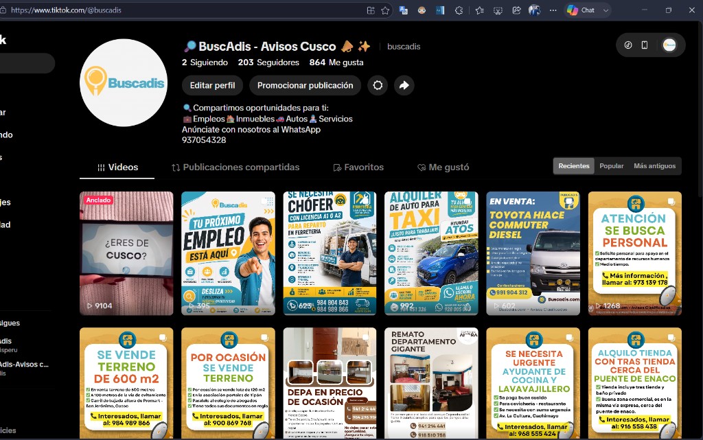Click the browser address bar URL
Viewport: 703px width, 440px height.
click(67, 10)
